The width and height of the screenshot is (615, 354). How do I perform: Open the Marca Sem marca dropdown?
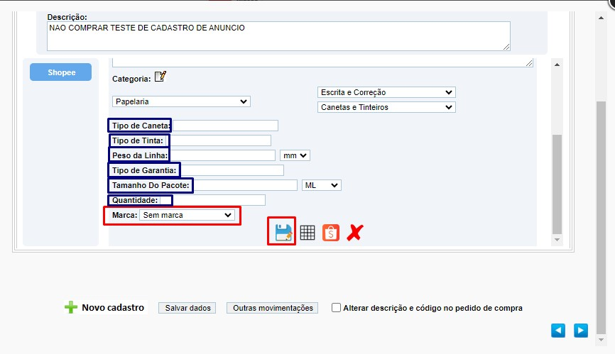pos(187,215)
